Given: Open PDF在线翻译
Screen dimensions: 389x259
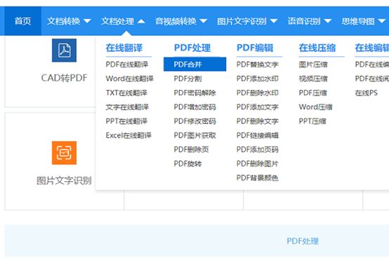Looking at the screenshot, I should pyautogui.click(x=127, y=65).
